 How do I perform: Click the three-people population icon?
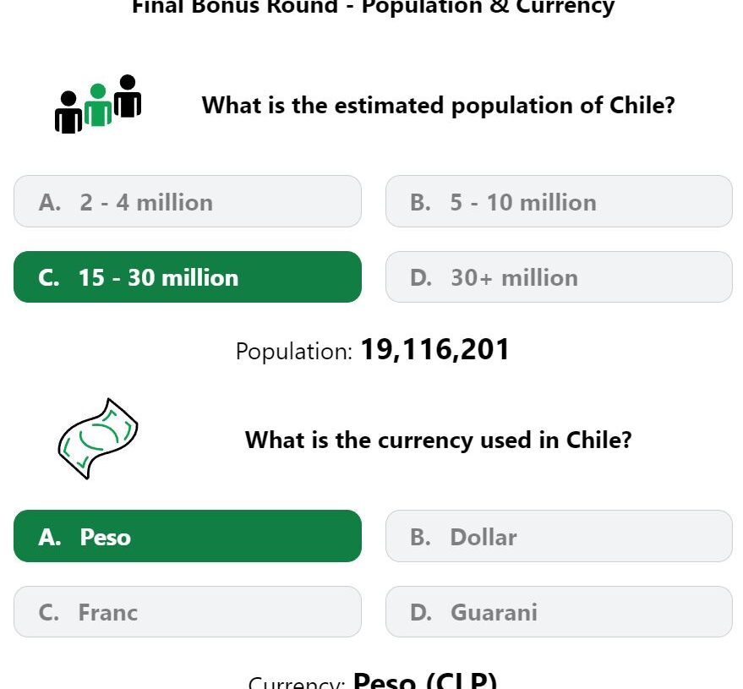point(98,104)
